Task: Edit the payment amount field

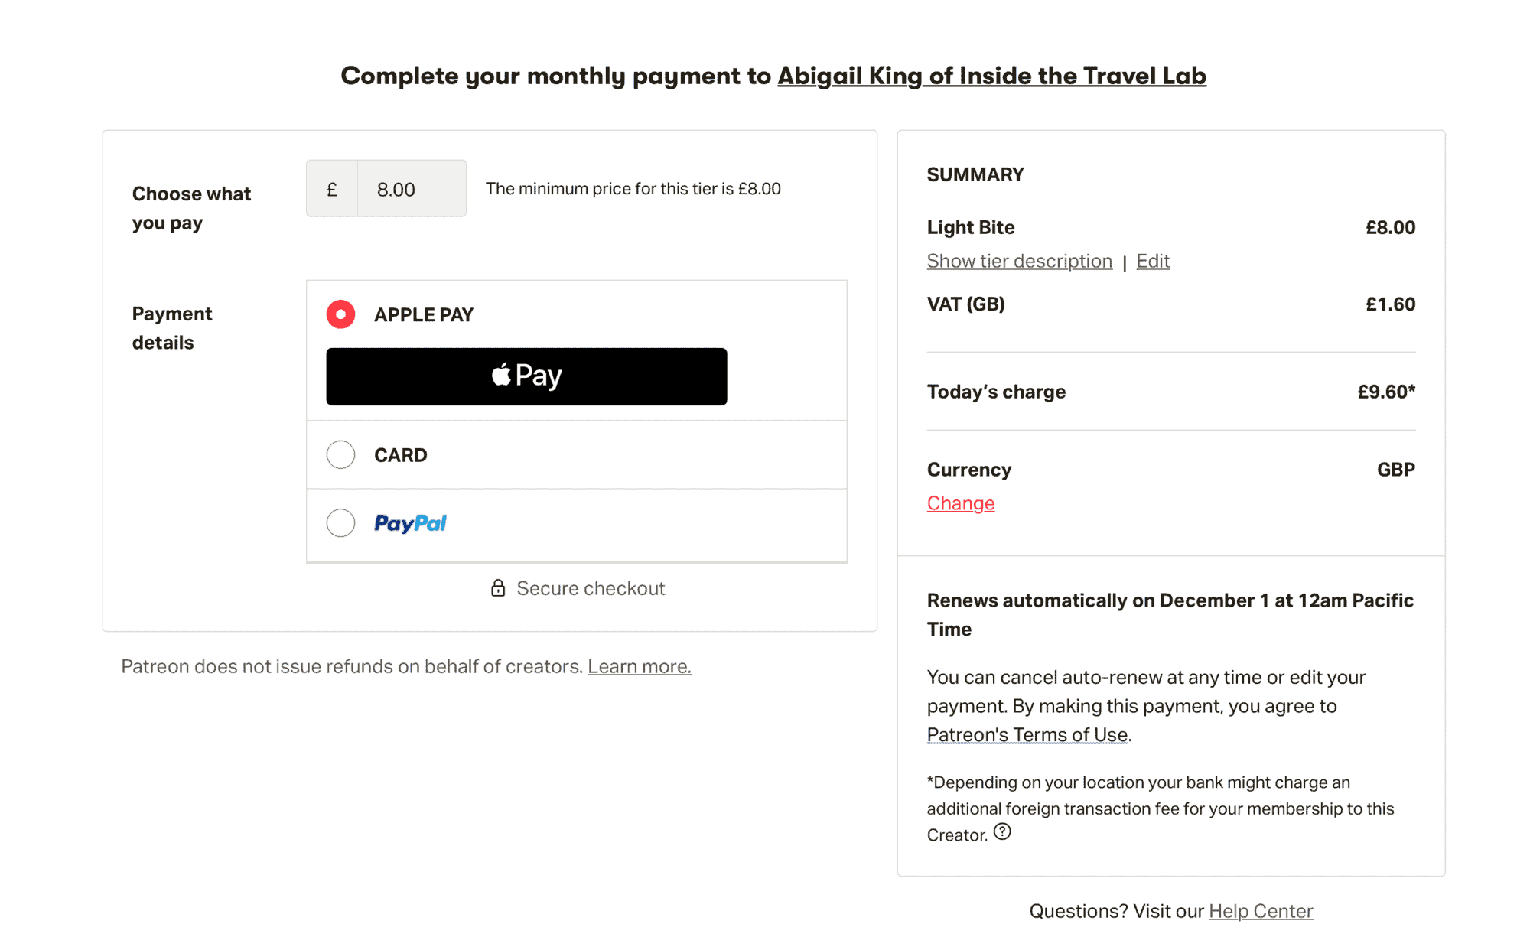Action: [412, 189]
